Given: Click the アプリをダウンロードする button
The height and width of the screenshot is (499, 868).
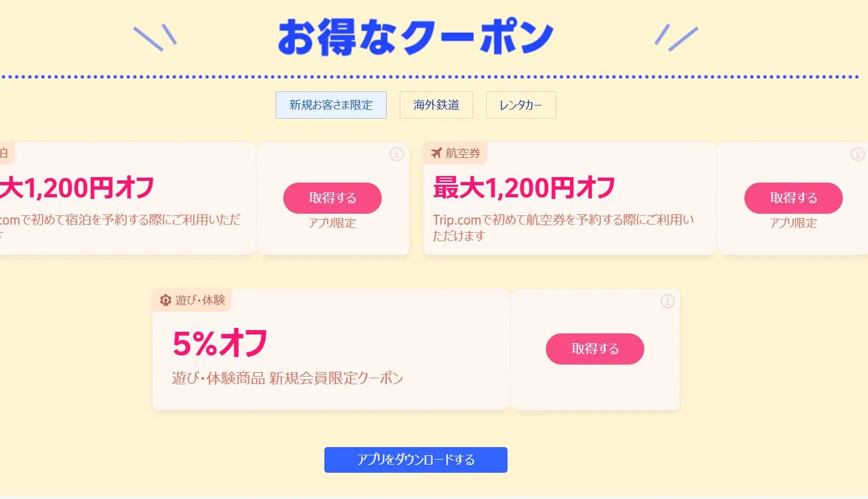Looking at the screenshot, I should tap(416, 460).
